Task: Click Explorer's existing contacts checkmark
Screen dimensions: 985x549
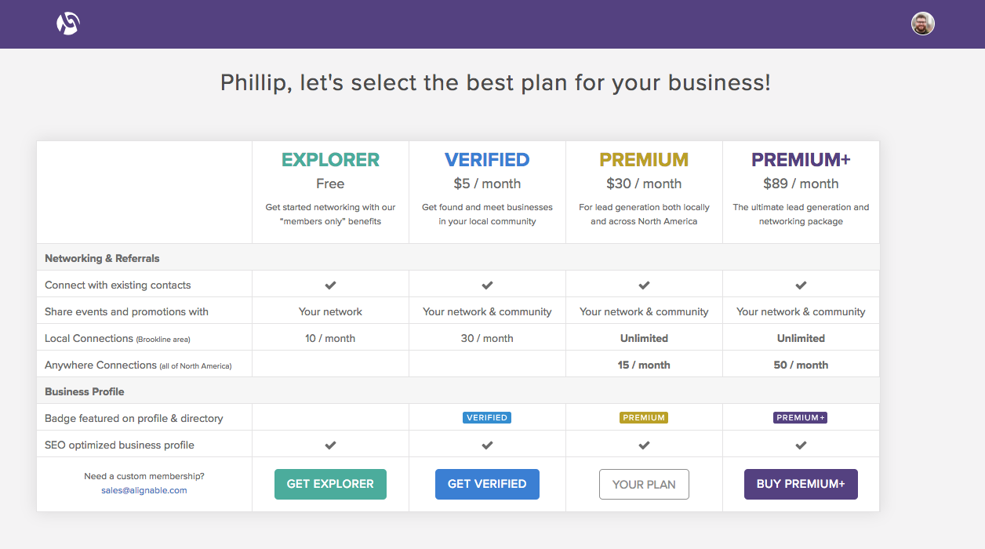Action: click(x=330, y=285)
